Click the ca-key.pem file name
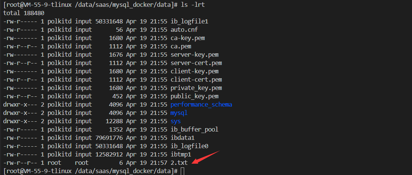Viewport: 412px width, 175px height. pyautogui.click(x=189, y=38)
